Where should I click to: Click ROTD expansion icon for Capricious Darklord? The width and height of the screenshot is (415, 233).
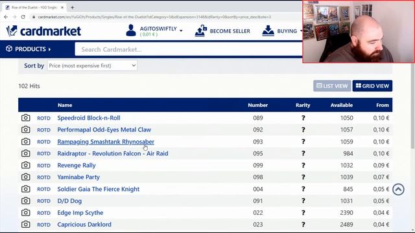[43, 225]
